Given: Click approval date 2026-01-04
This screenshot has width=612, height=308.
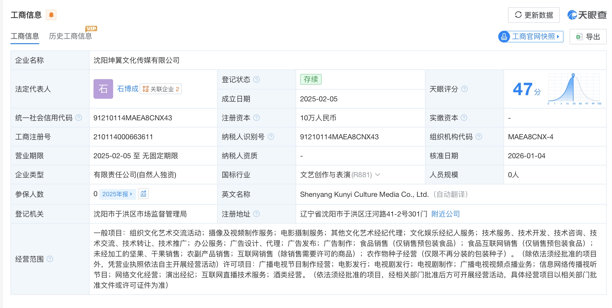Looking at the screenshot, I should point(527,156).
